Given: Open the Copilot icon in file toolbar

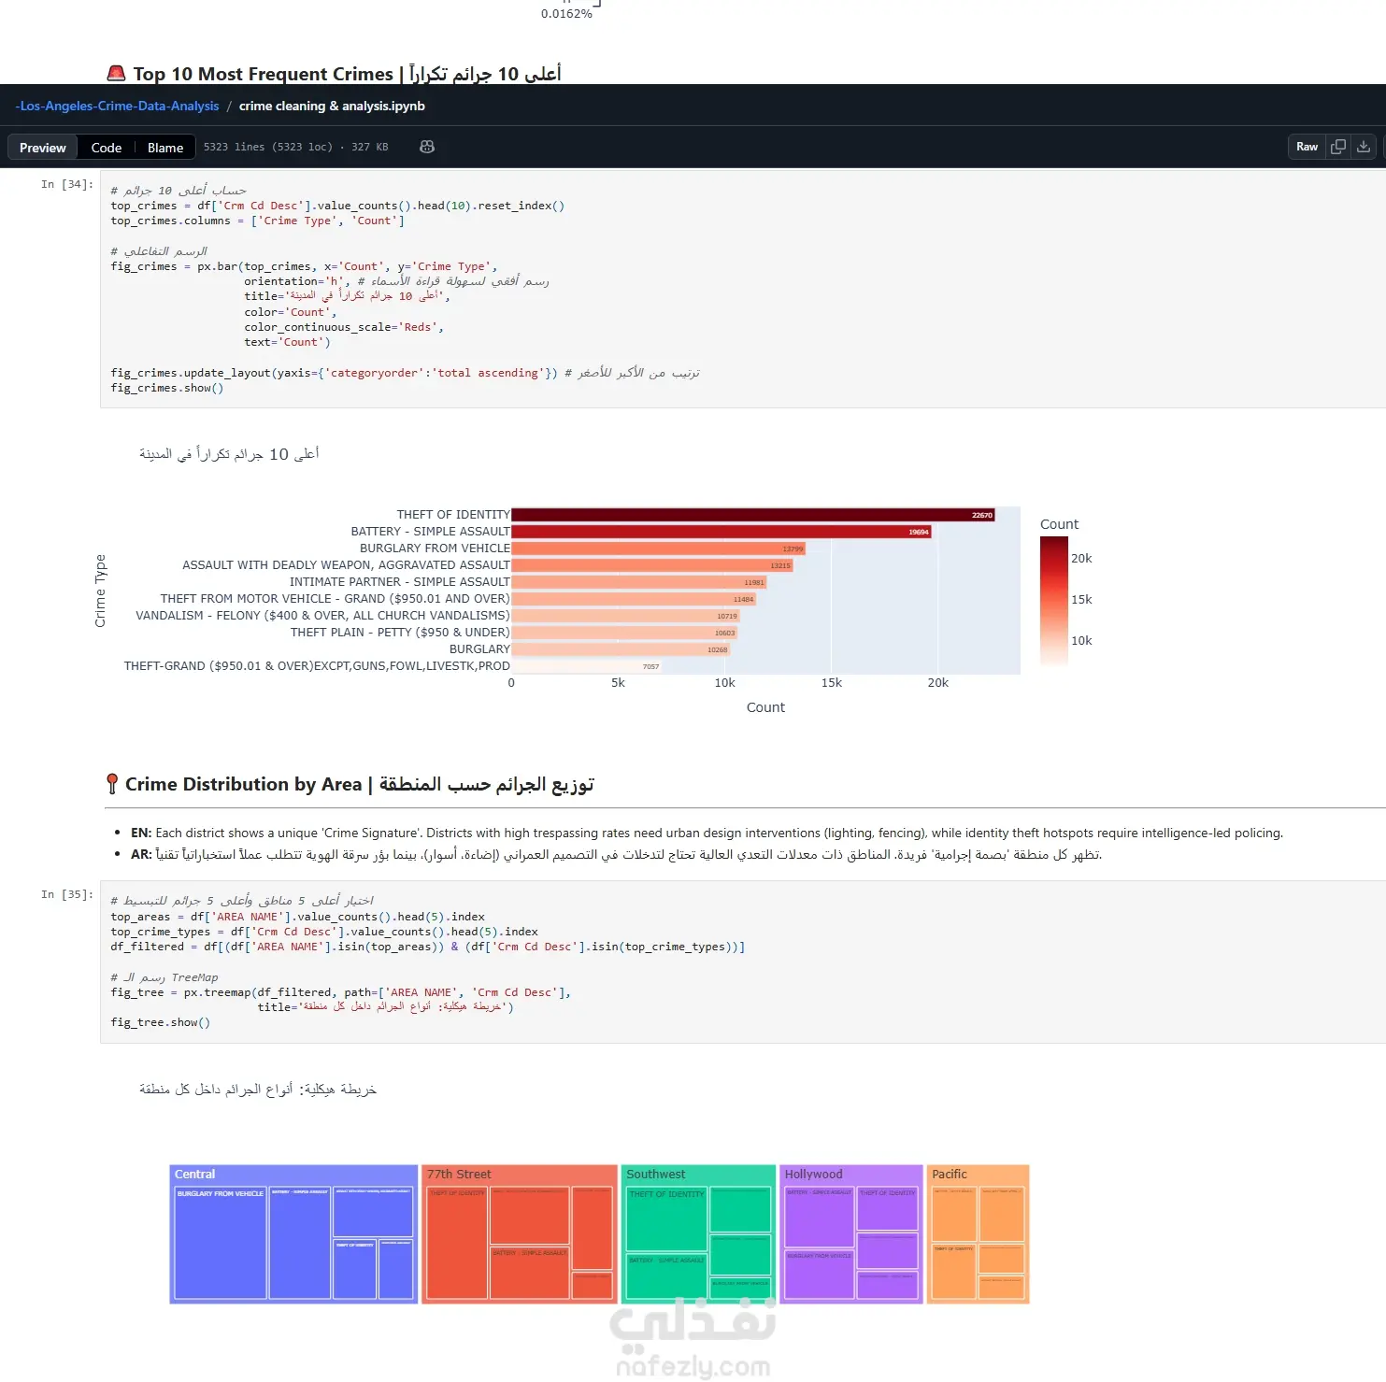Looking at the screenshot, I should pyautogui.click(x=427, y=147).
